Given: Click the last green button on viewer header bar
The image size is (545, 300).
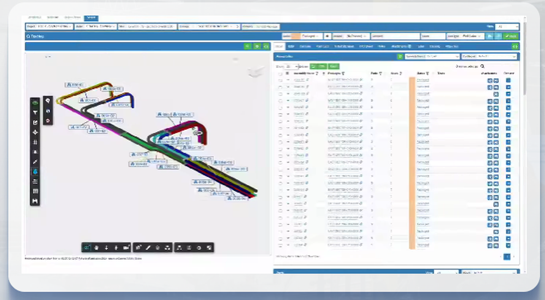Looking at the screenshot, I should coord(266,46).
